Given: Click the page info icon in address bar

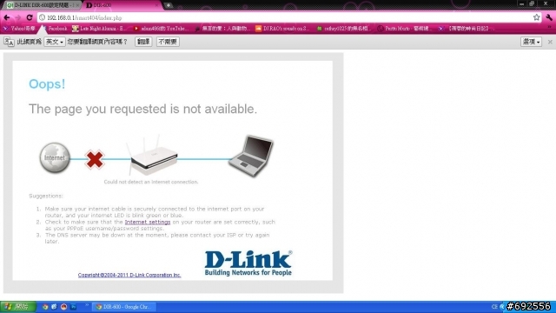Looking at the screenshot, I should coord(42,17).
